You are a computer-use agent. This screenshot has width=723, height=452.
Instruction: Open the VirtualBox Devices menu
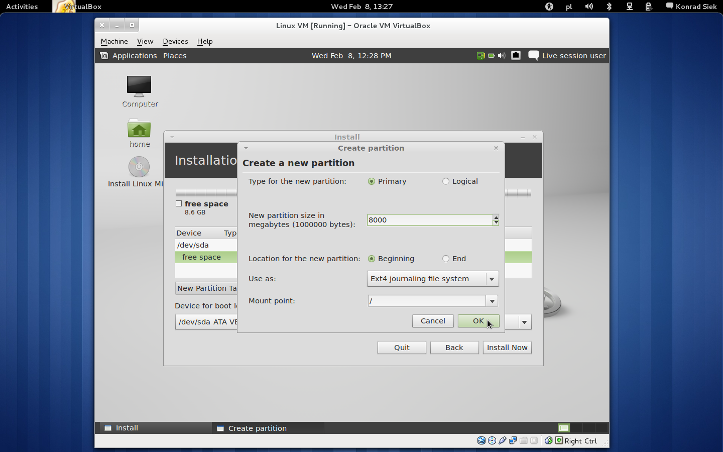(175, 41)
